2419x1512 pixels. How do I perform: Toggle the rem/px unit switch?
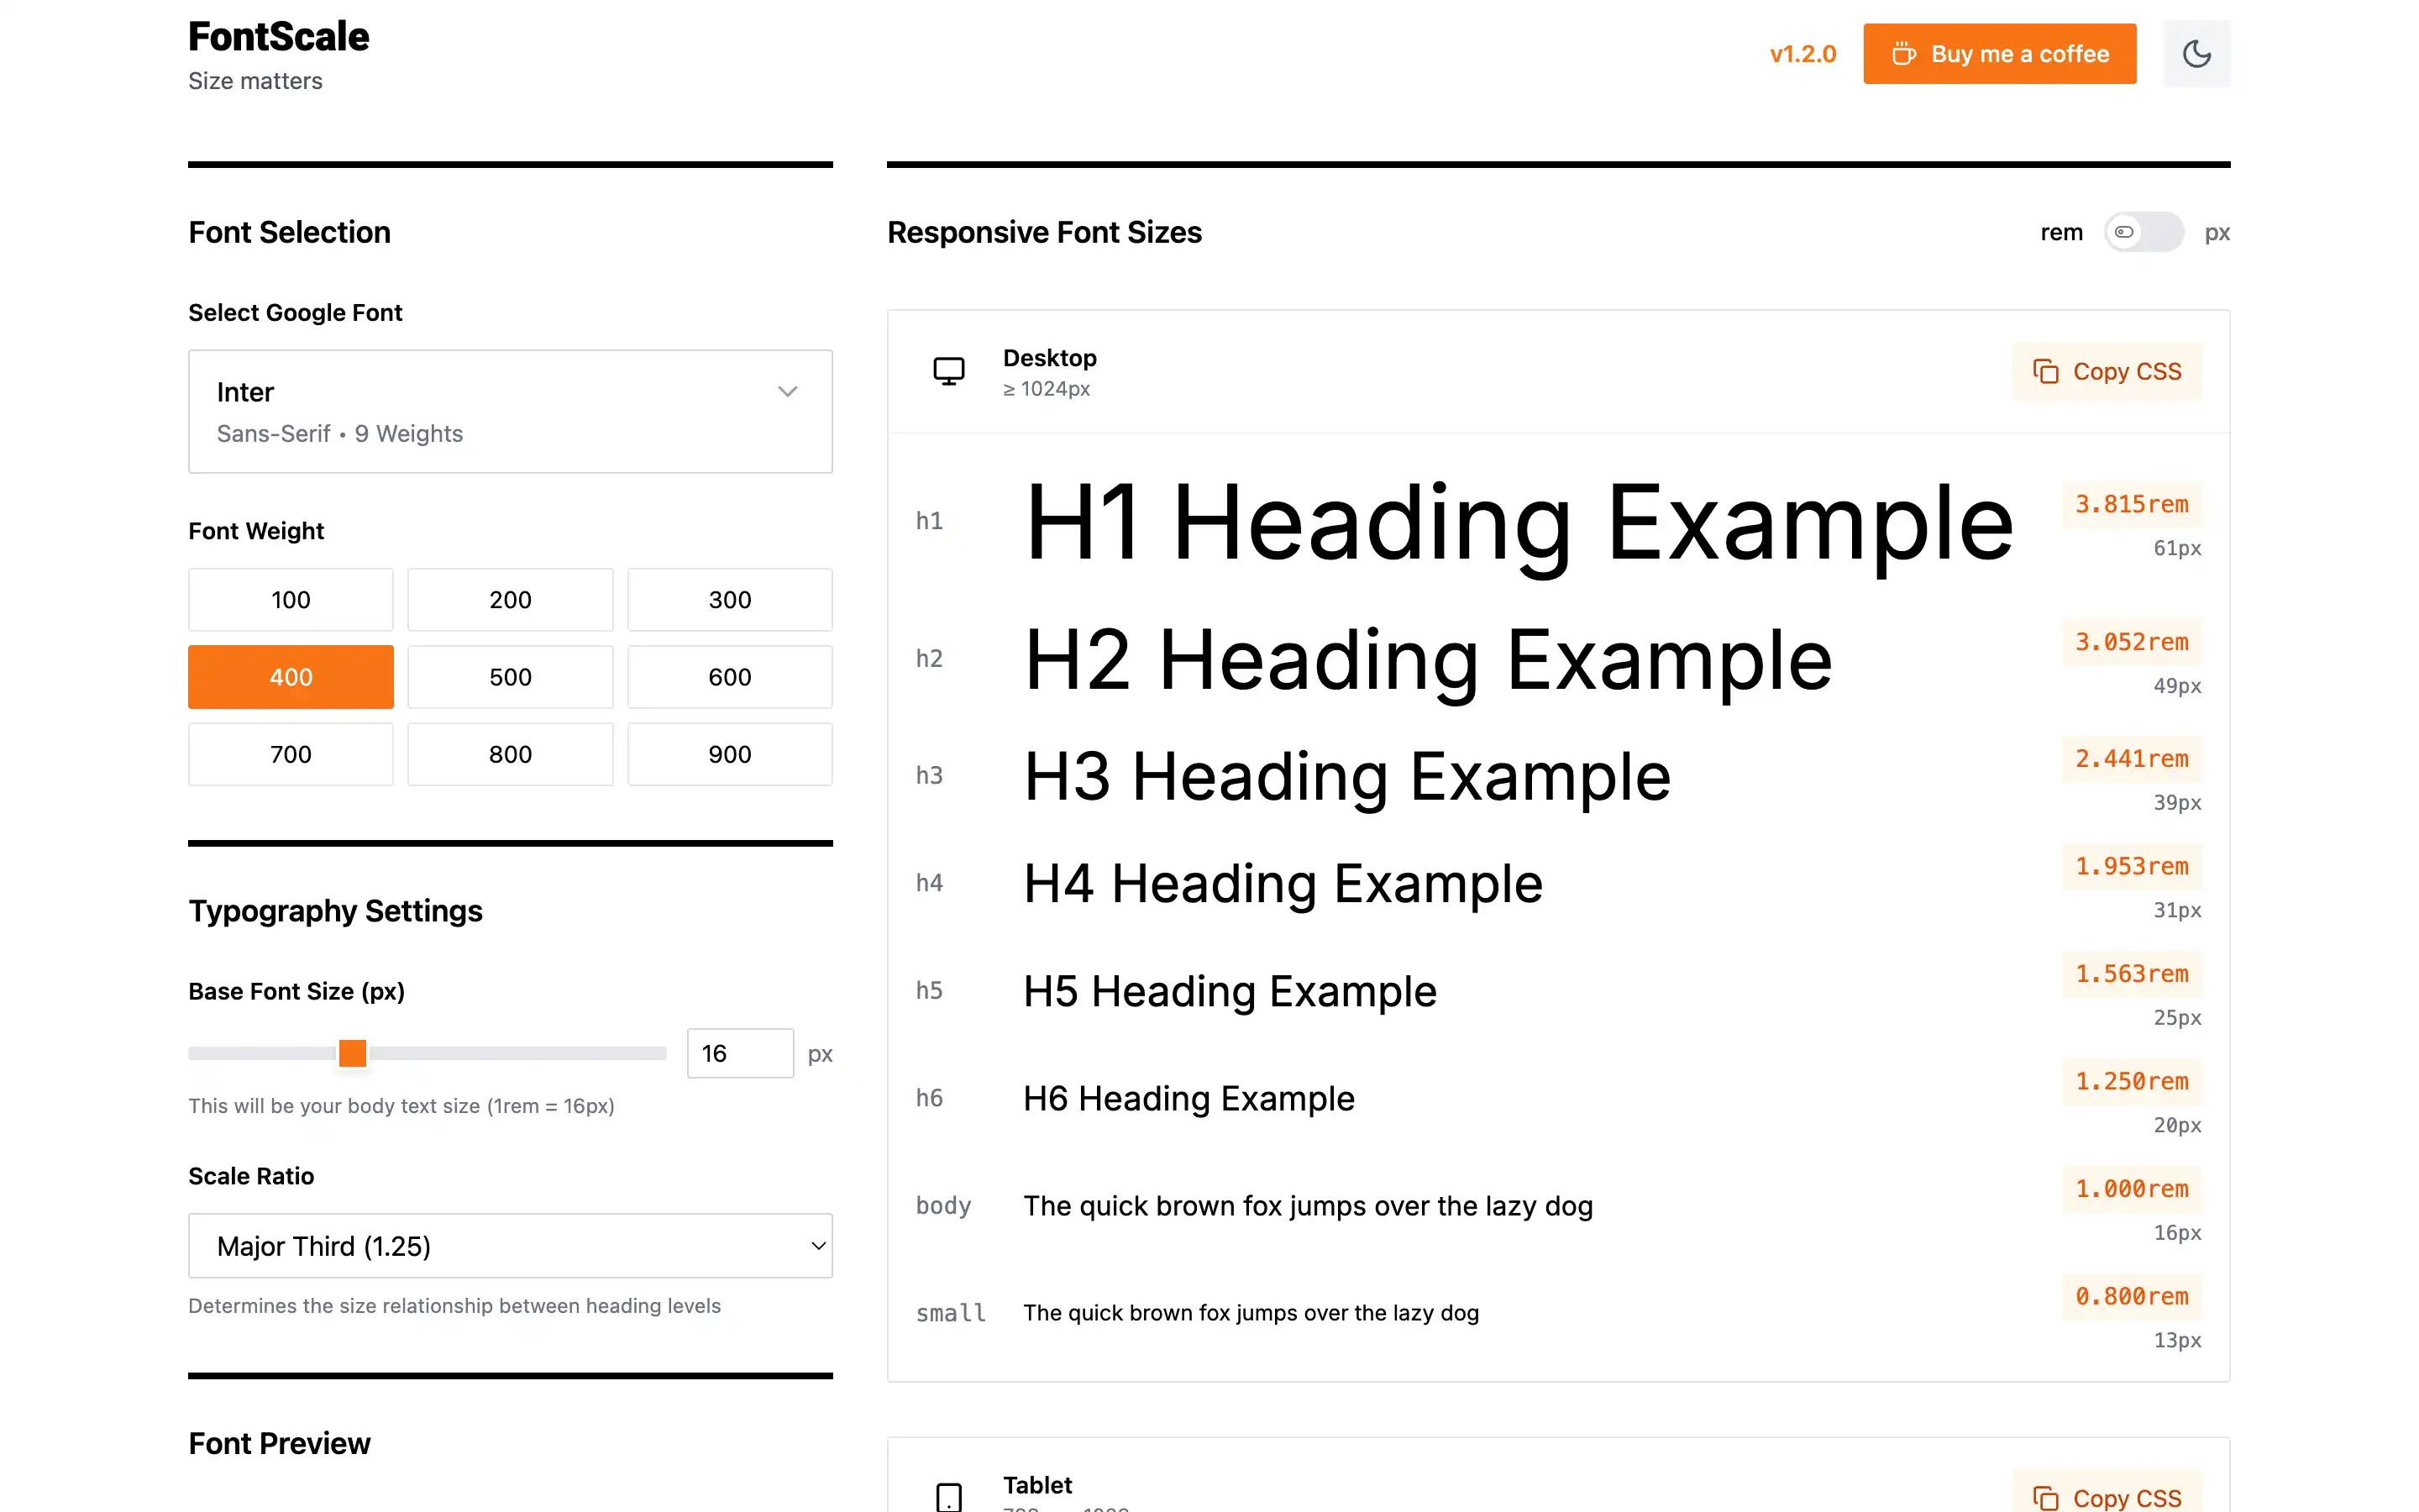tap(2144, 232)
